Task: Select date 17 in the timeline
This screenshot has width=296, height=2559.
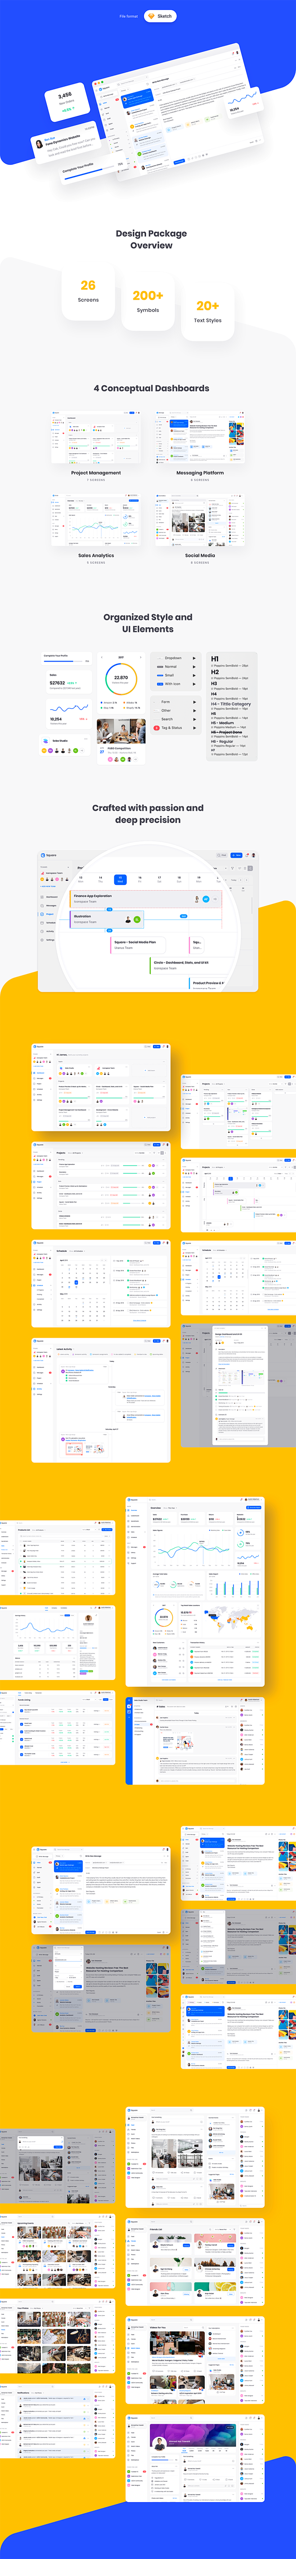Action: tap(159, 879)
